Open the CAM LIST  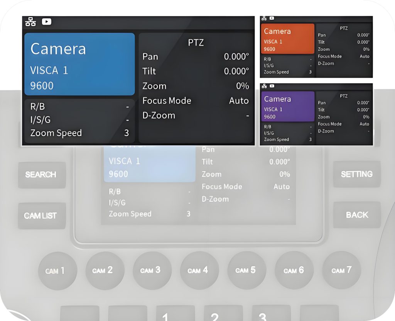[41, 216]
